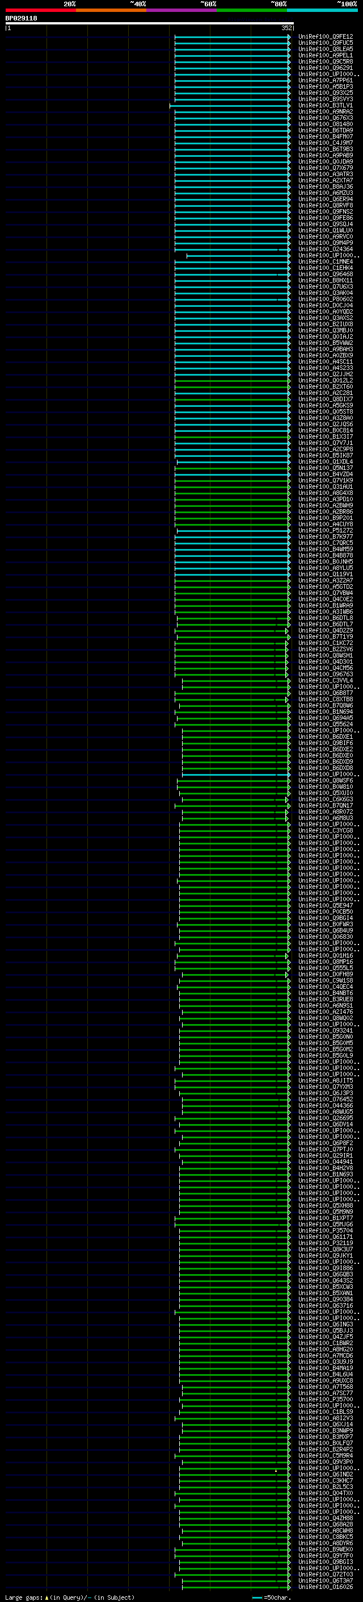Screen dimensions: 363x1602
Task: Click the purple ~60% identity color band
Action: pyautogui.click(x=182, y=10)
